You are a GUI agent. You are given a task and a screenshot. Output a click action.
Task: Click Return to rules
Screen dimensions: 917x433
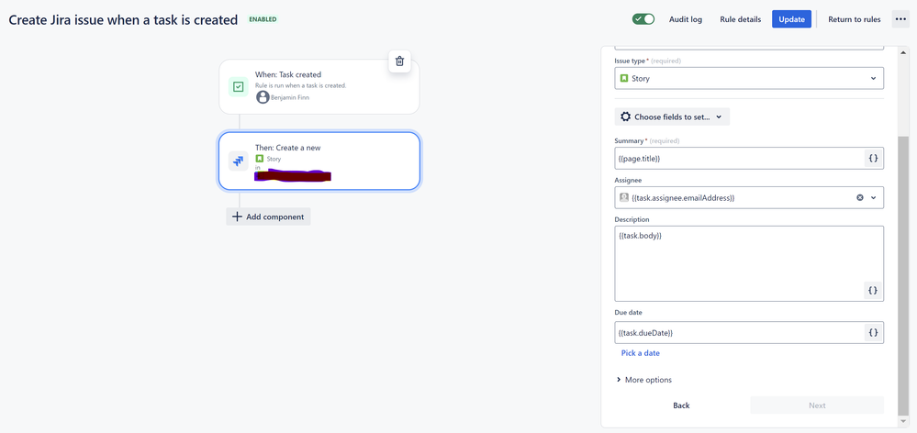click(x=854, y=19)
